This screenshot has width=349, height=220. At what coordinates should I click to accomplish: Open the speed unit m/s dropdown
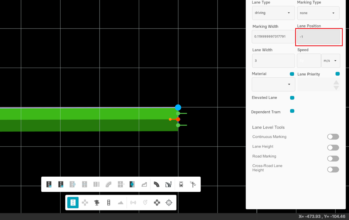point(331,61)
